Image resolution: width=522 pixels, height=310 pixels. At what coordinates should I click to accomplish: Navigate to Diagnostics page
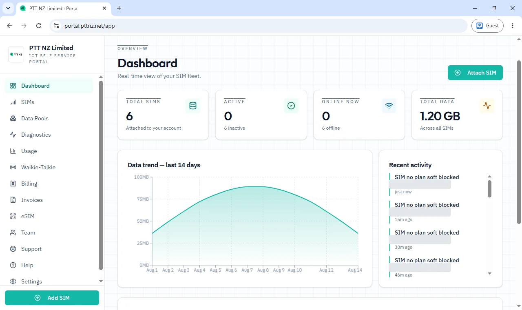(49, 135)
